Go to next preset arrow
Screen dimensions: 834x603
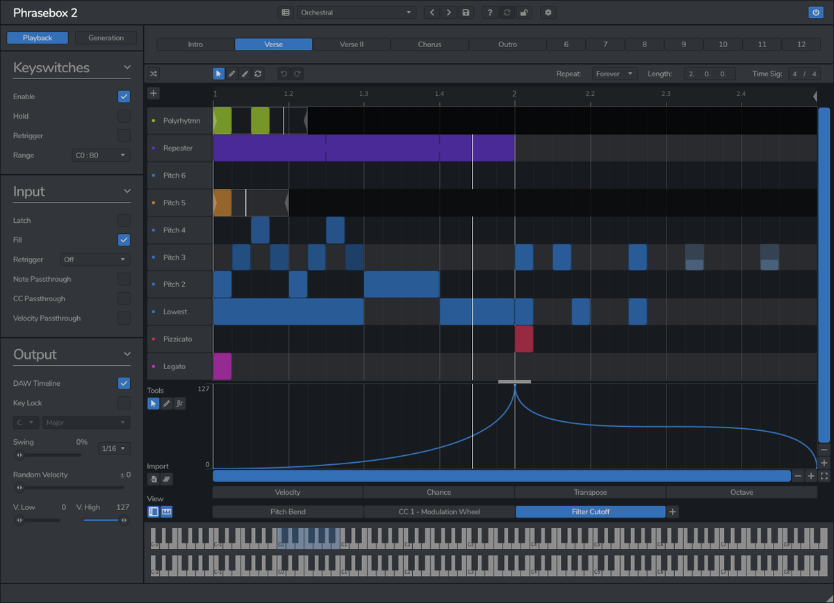pos(448,12)
